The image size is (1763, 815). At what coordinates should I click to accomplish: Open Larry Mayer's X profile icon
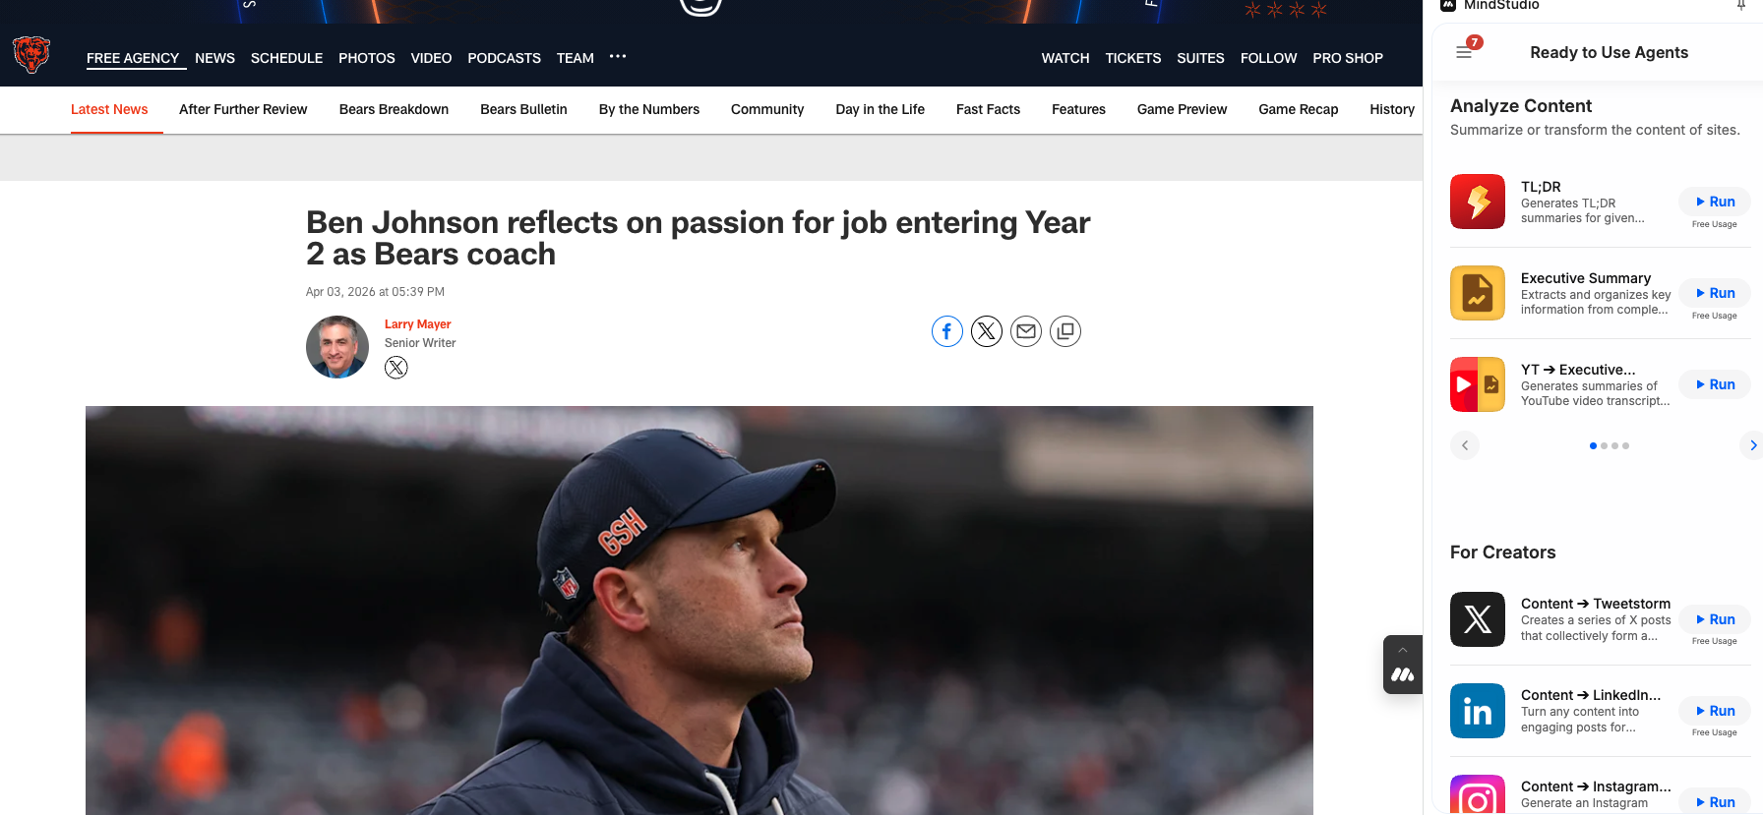click(395, 368)
